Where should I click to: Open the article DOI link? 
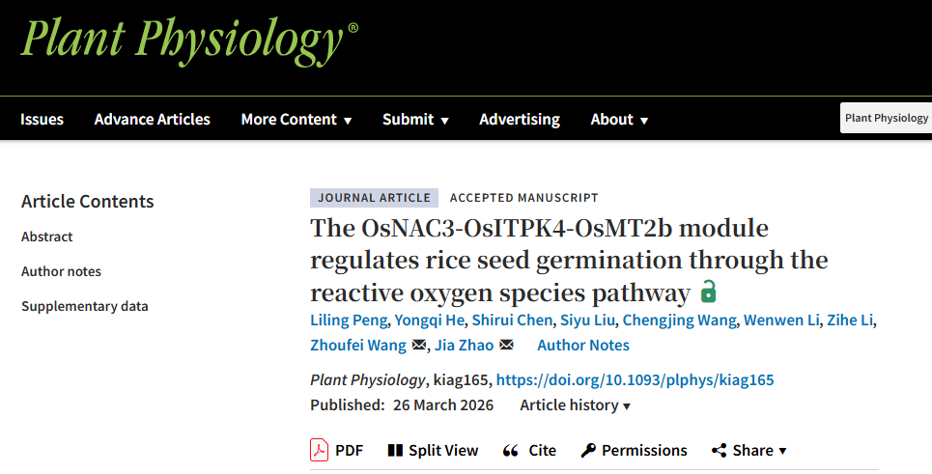coord(635,380)
